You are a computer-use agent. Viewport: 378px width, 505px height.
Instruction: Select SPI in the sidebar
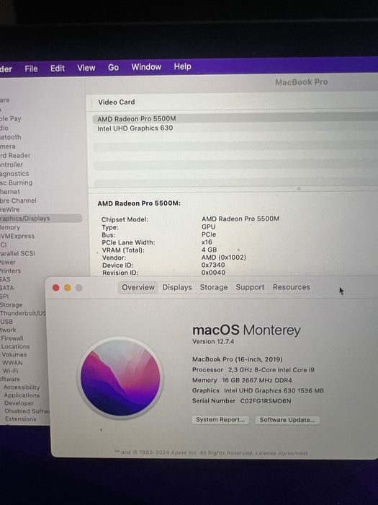[x=4, y=297]
